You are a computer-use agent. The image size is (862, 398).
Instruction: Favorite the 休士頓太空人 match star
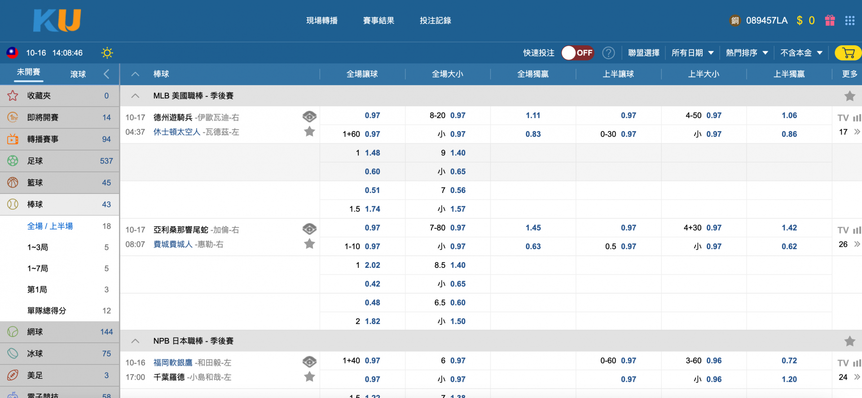(309, 131)
